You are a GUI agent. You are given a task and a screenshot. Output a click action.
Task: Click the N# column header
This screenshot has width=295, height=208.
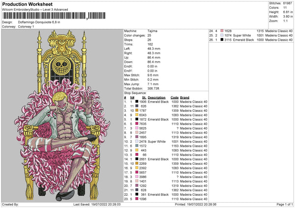(132, 98)
